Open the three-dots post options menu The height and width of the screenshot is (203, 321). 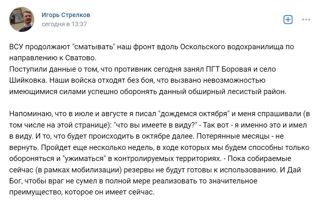coord(306,20)
